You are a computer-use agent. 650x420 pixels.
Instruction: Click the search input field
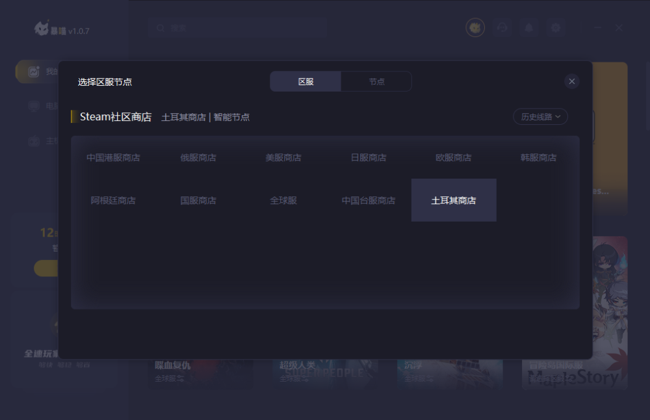click(237, 28)
